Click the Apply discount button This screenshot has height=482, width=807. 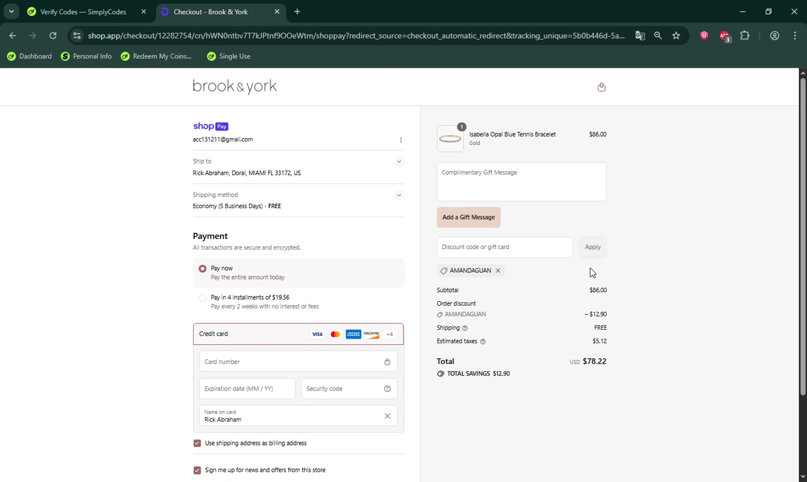593,247
